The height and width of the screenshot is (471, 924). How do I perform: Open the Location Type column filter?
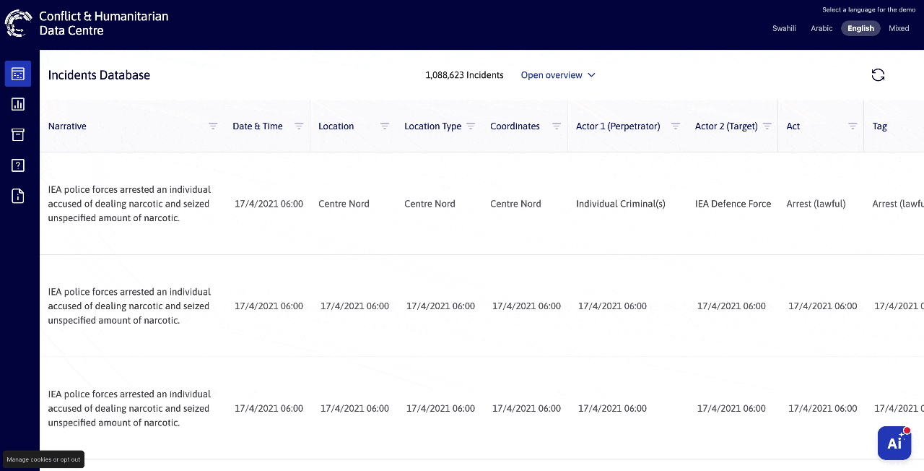pyautogui.click(x=471, y=126)
